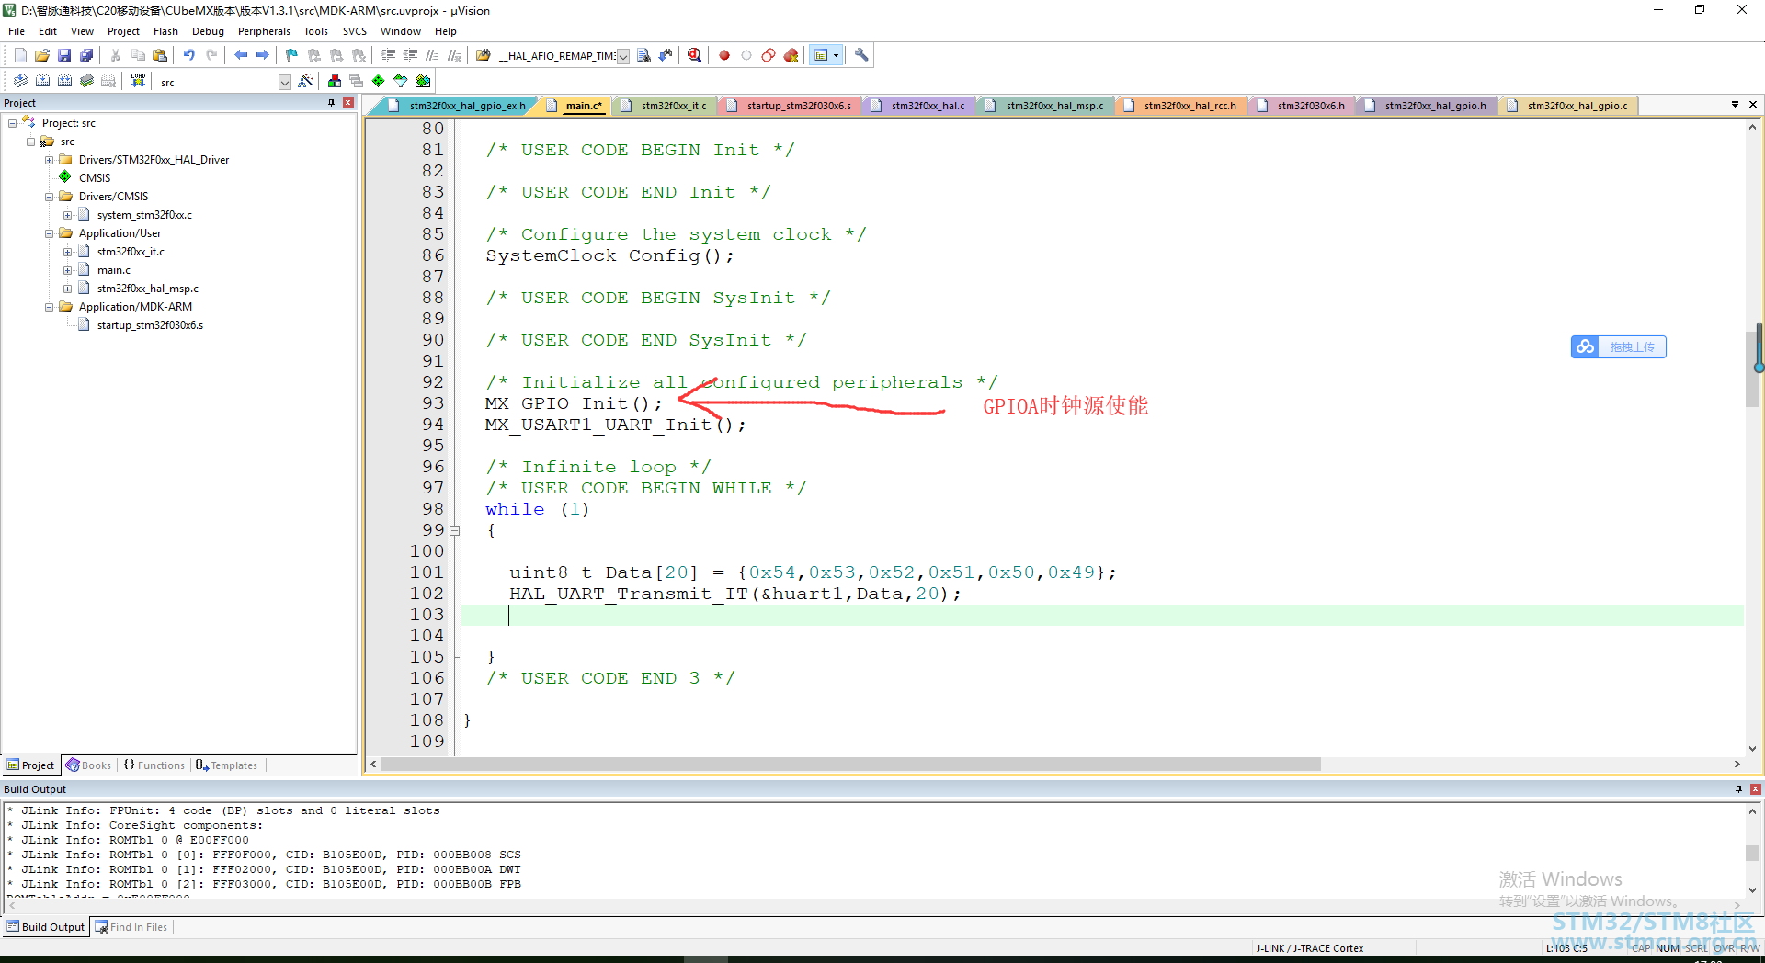Paste from clipboard toolbar icon
1765x963 pixels.
click(160, 55)
